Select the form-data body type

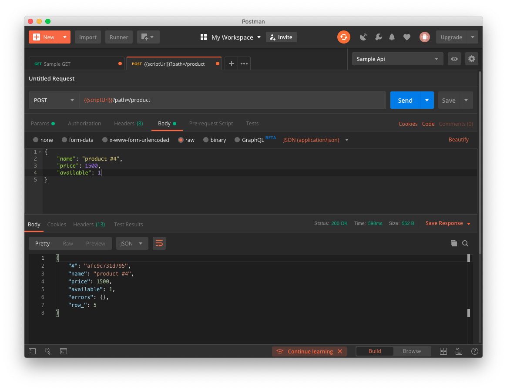[64, 140]
